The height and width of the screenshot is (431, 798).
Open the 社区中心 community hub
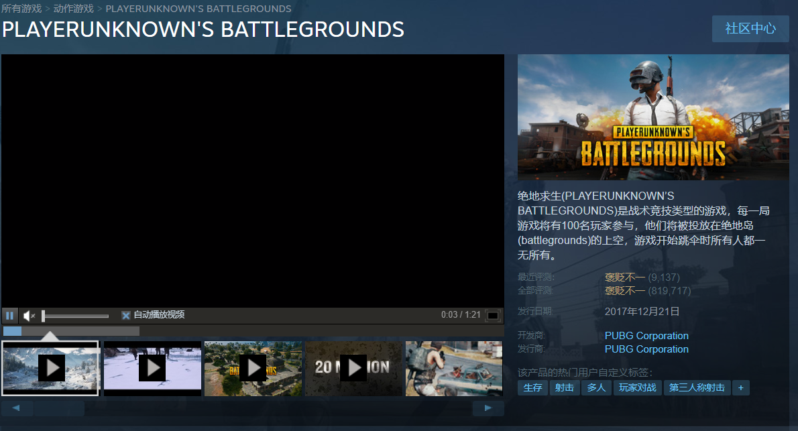pos(750,29)
